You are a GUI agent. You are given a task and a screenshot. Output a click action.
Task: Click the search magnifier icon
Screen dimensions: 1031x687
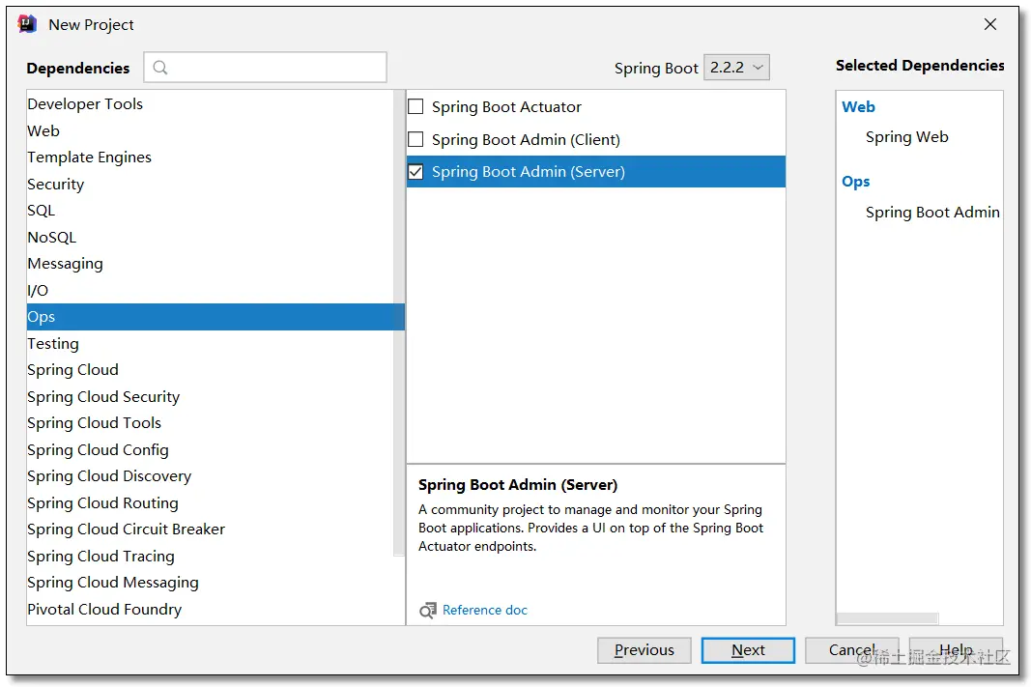point(159,67)
